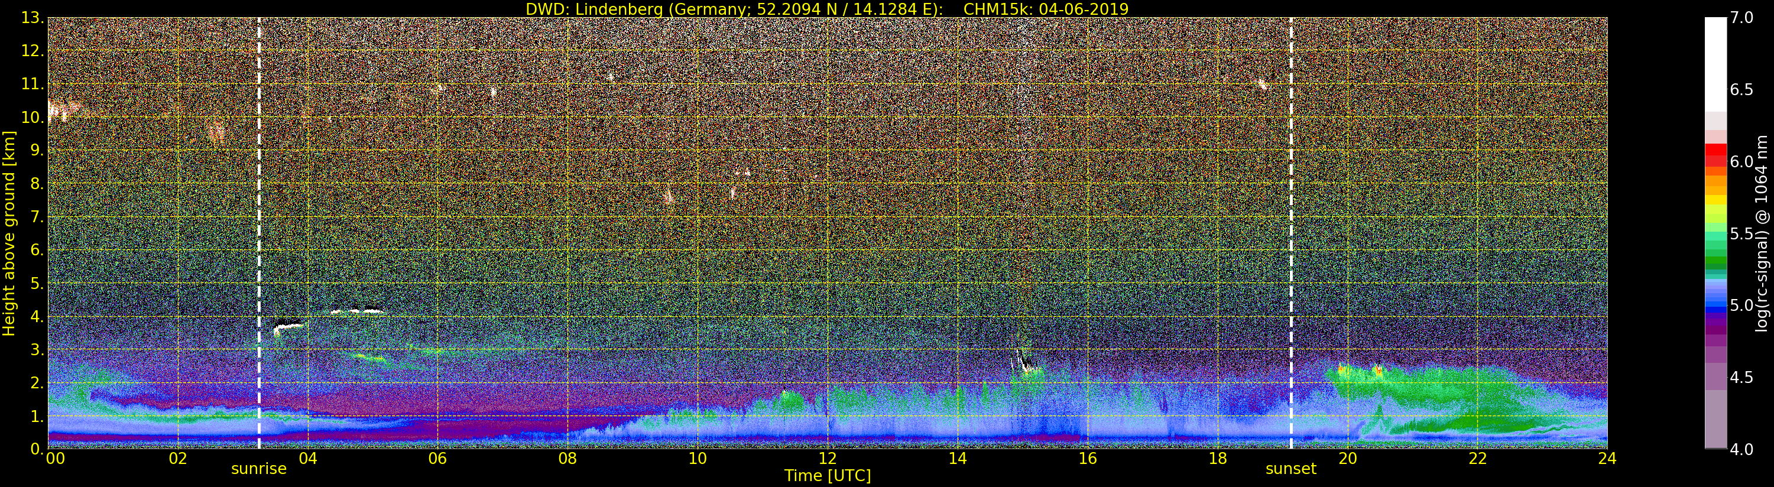Click the 'log(rc-signal) @ 1064 nm' colorbar label
Viewport: 1774px width, 487px height.
(1762, 233)
